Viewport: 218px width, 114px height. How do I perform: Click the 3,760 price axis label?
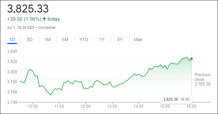[x=12, y=92]
